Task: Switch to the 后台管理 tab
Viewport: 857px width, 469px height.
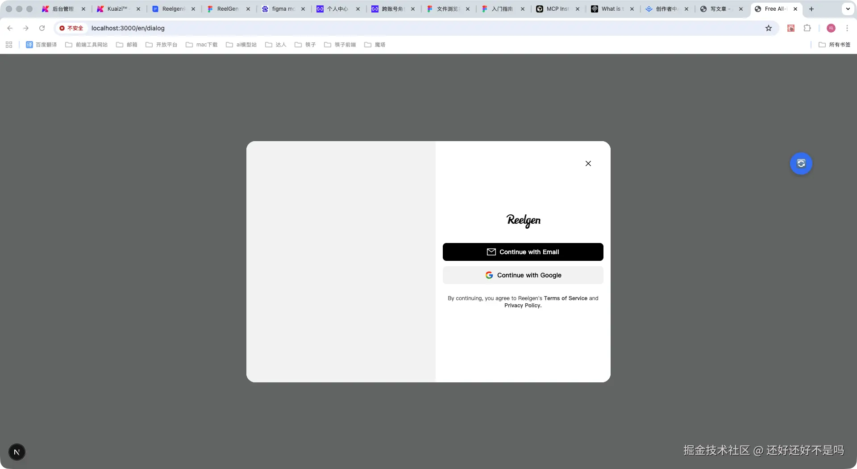Action: (63, 9)
